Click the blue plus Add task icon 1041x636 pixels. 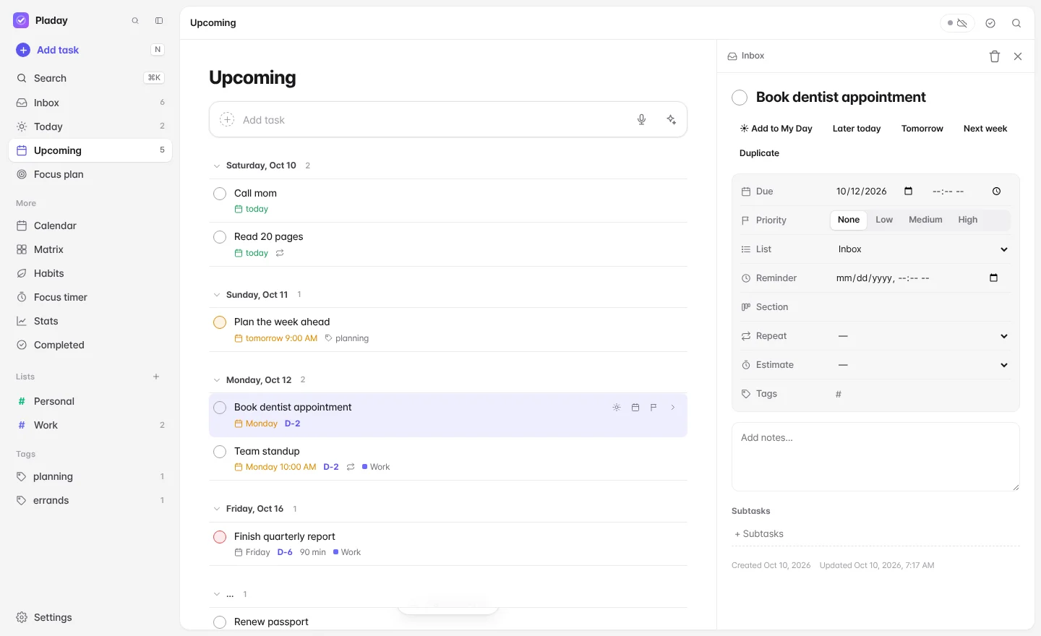[x=23, y=50]
